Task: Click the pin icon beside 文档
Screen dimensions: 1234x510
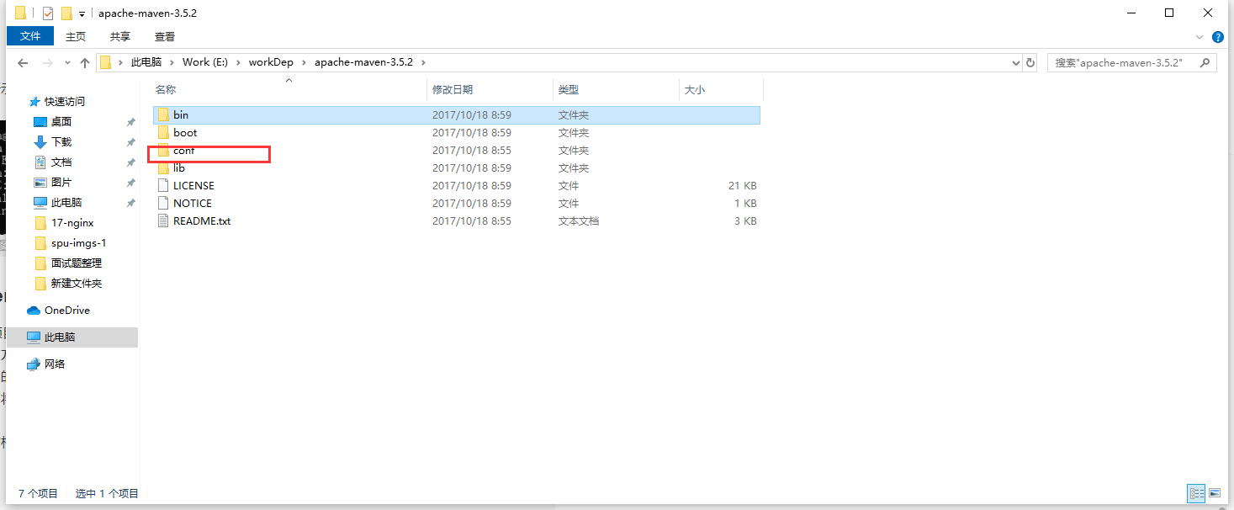Action: pos(130,162)
